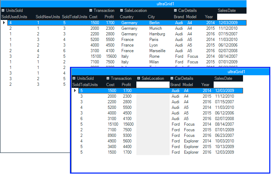Collapse the Transaction group in the back grid
The height and width of the screenshot is (175, 271).
[91, 10]
